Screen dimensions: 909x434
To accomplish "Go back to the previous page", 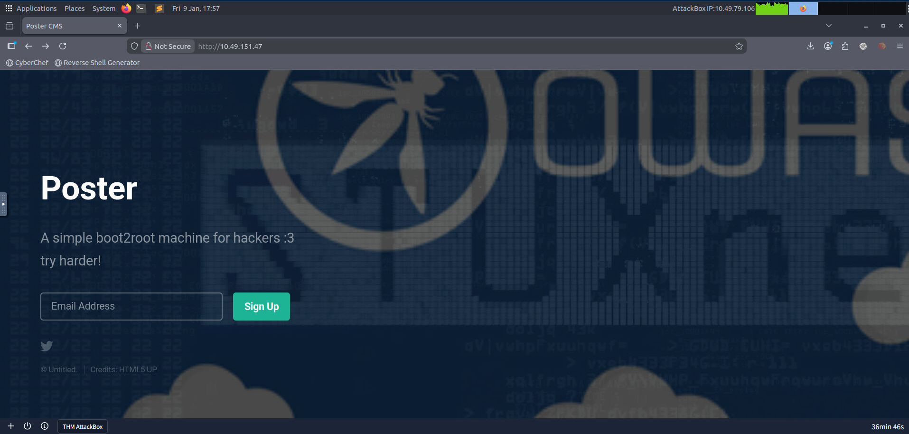I will 28,46.
